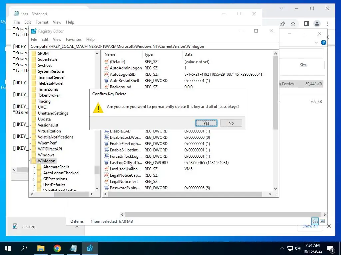Viewport: 341px width, 255px height.
Task: Select the UAC folder icon
Action: [x=34, y=107]
